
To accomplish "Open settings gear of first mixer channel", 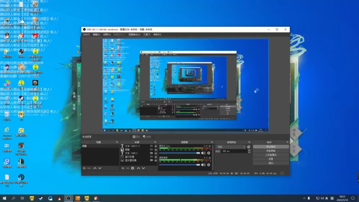I will (209, 153).
